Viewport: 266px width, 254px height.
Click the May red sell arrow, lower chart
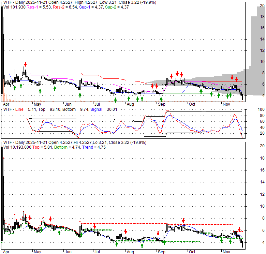[50, 219]
